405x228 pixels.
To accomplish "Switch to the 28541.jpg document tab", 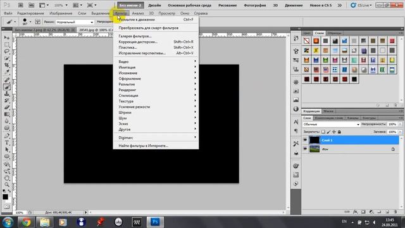I will 95,30.
